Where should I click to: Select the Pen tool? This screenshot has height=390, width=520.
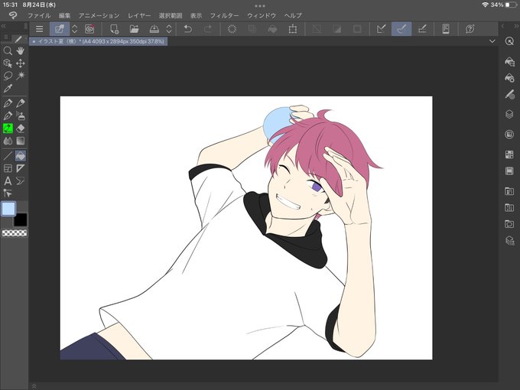8,103
